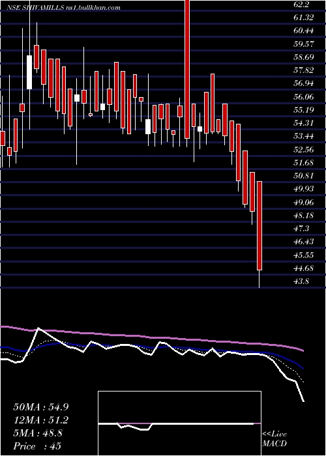Click the 60.44 price axis label

pyautogui.click(x=303, y=31)
